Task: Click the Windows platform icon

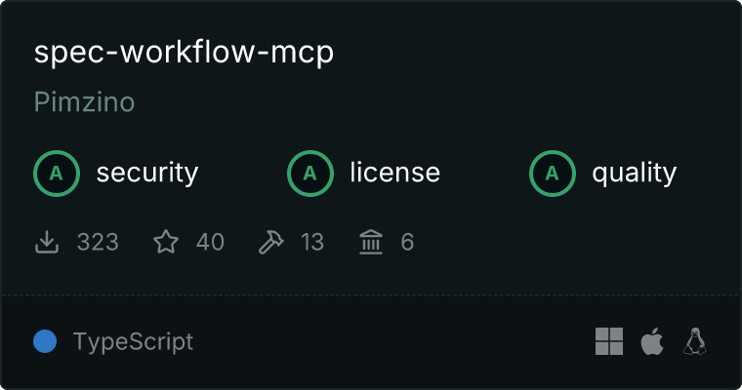Action: 609,341
